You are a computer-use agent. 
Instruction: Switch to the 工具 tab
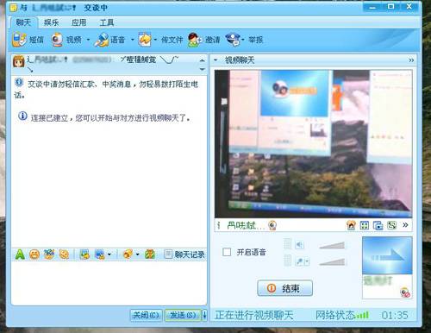point(107,22)
